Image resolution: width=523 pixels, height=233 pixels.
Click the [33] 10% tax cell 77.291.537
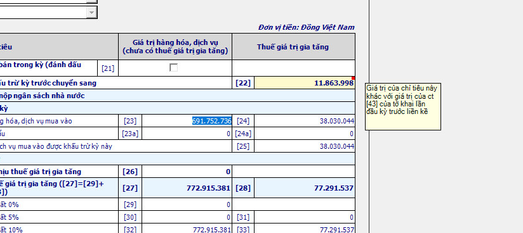(x=304, y=229)
